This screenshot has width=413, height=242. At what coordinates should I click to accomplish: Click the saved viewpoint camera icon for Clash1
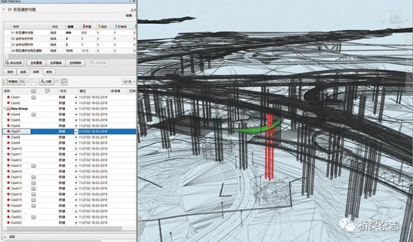point(34,97)
